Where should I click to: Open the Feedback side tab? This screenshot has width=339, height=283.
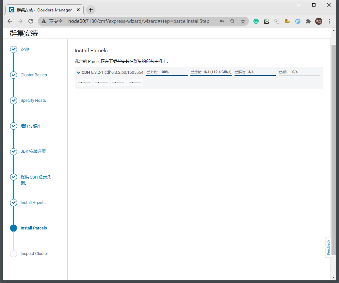coord(328,247)
